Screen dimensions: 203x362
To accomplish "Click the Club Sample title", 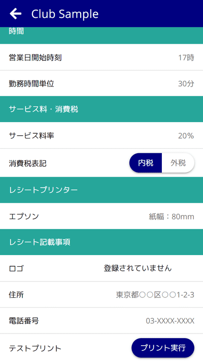I will coord(65,14).
